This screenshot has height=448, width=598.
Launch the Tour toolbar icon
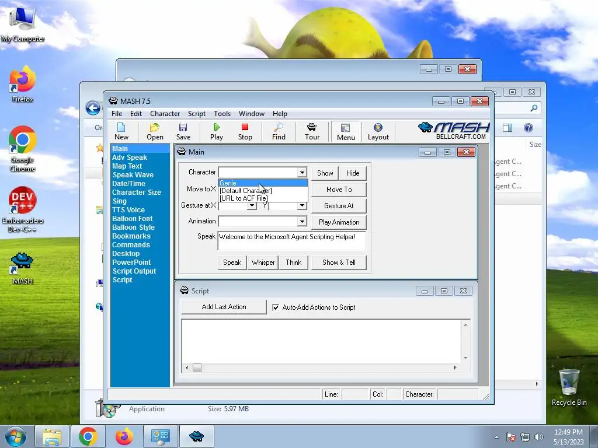(312, 131)
